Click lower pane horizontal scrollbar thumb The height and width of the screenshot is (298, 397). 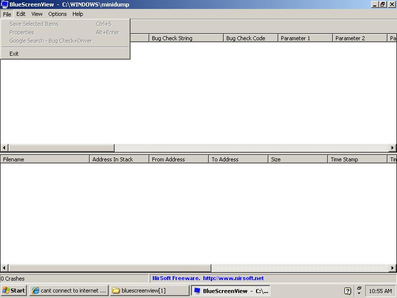tap(110, 268)
